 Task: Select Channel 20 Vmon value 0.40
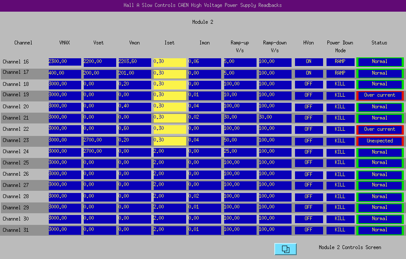click(135, 107)
